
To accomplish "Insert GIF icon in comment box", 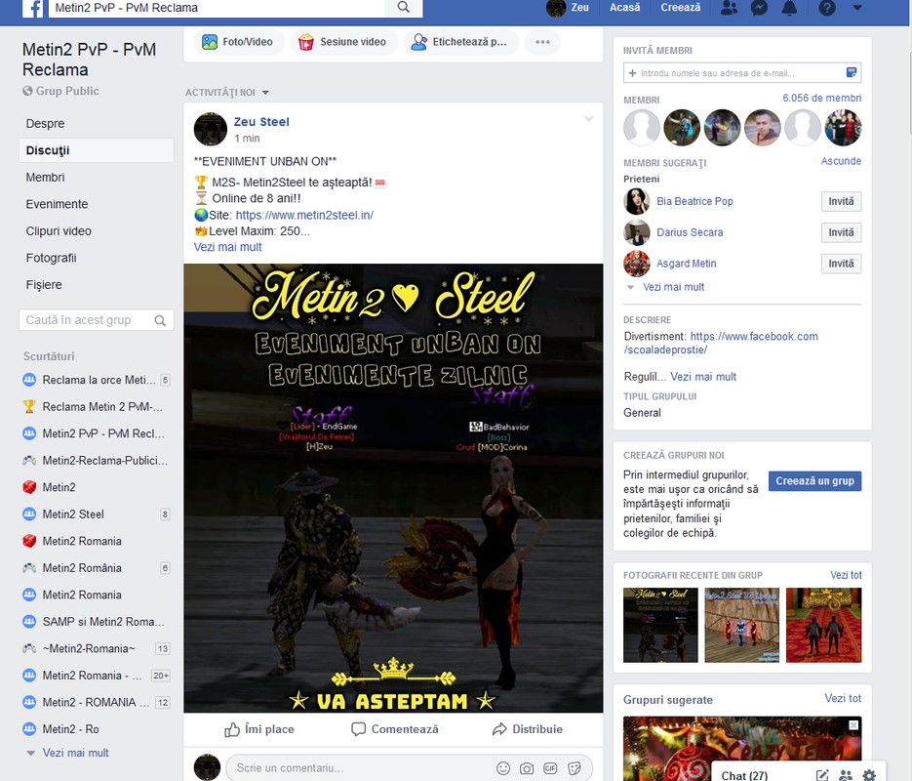I will pos(550,768).
